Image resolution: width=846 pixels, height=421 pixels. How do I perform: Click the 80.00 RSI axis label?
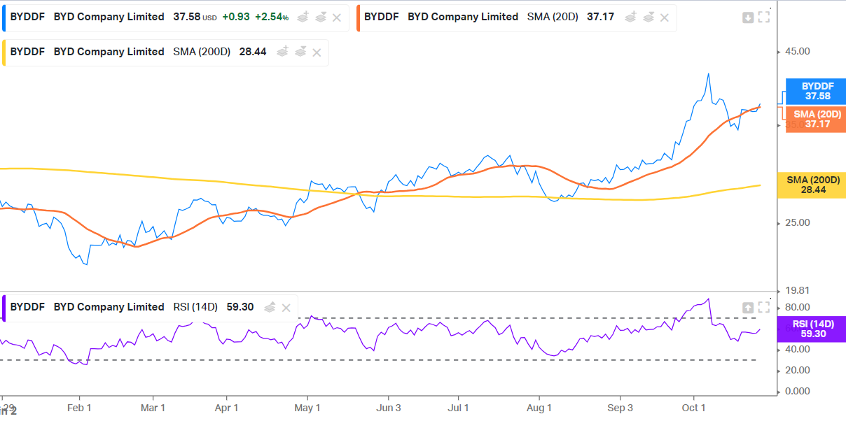tap(798, 307)
